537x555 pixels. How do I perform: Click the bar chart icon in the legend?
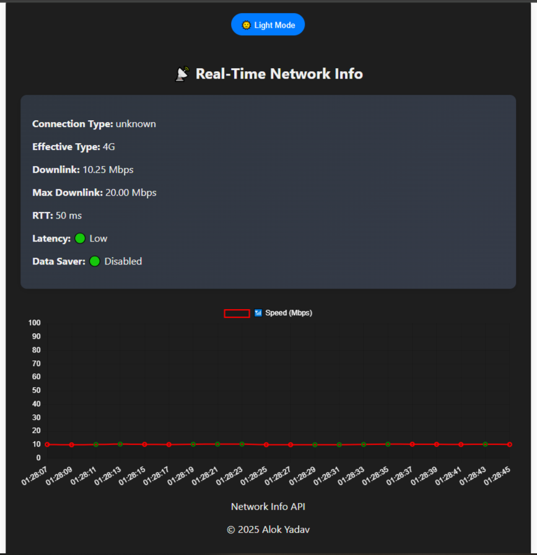pyautogui.click(x=258, y=313)
